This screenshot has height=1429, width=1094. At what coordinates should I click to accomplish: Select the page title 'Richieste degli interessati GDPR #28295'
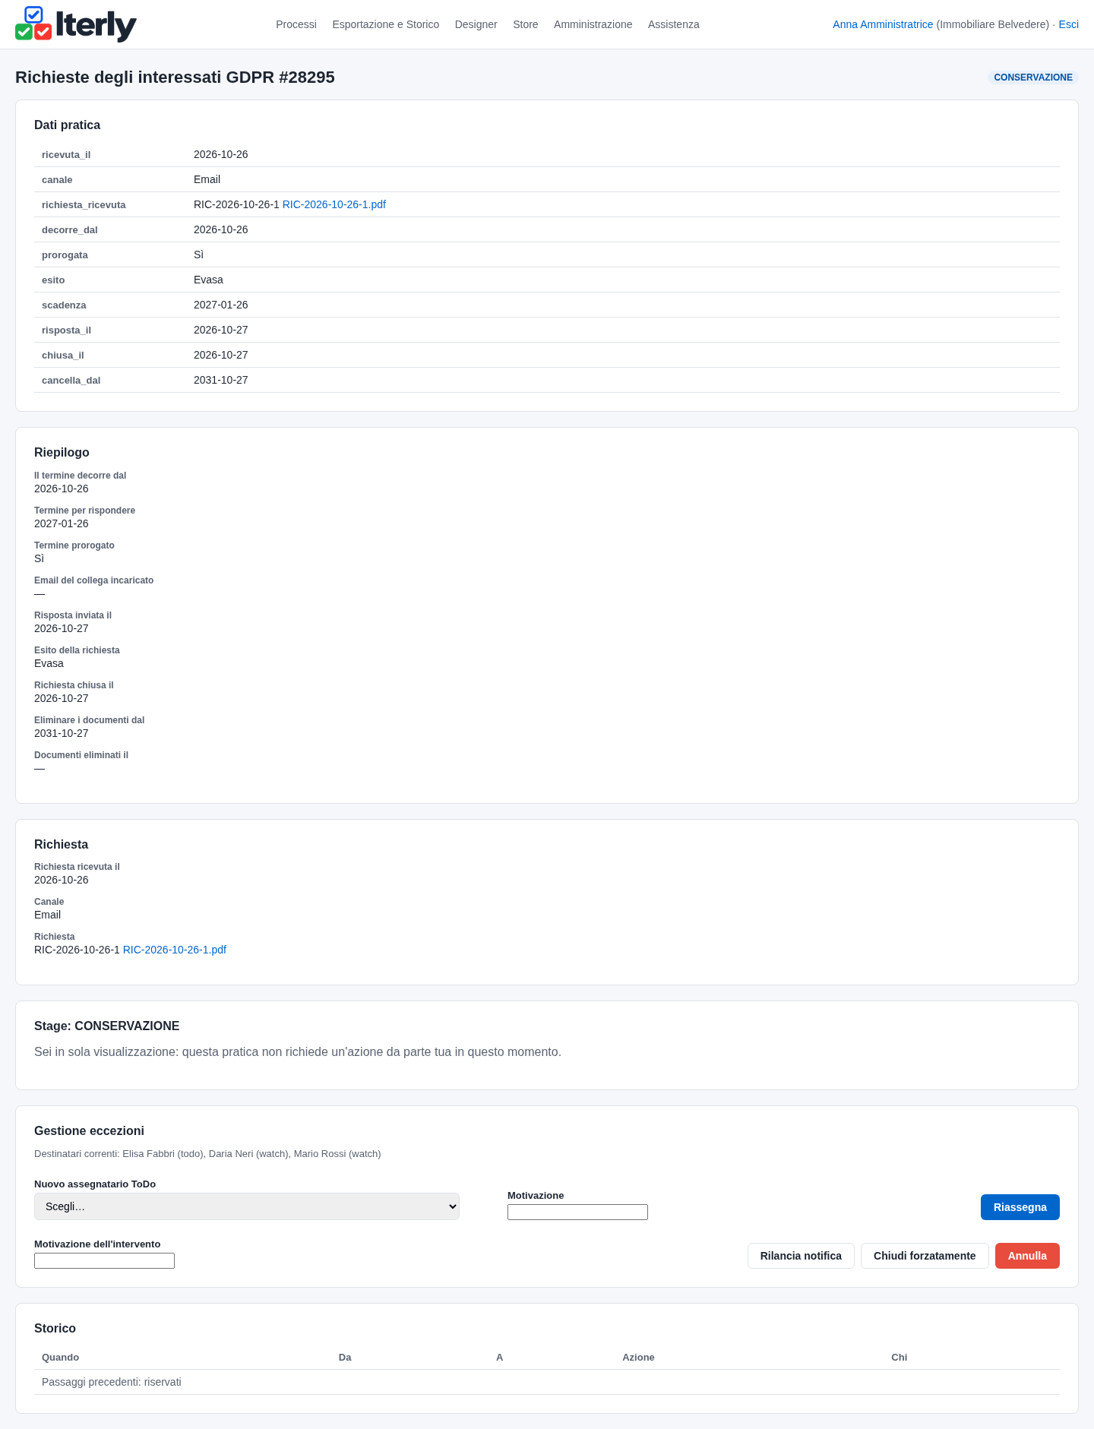click(x=175, y=77)
